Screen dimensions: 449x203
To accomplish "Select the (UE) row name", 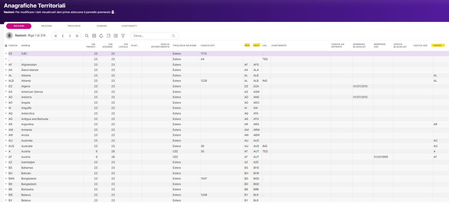I will tap(24, 54).
